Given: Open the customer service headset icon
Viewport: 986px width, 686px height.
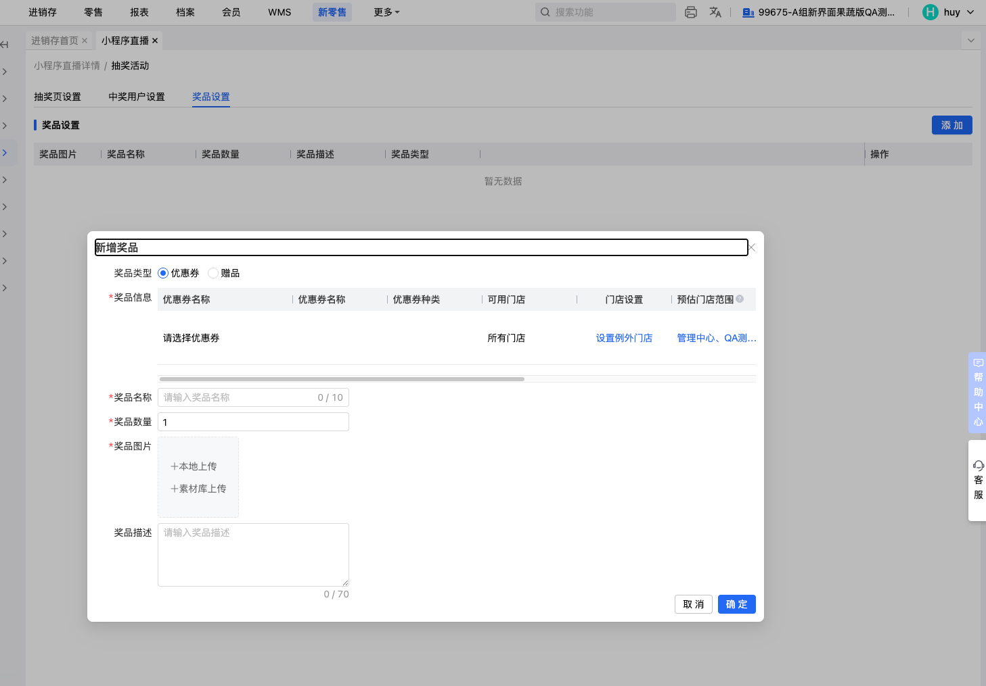Looking at the screenshot, I should [x=978, y=466].
